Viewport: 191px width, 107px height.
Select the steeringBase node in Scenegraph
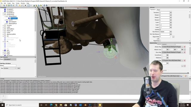(x=10, y=29)
